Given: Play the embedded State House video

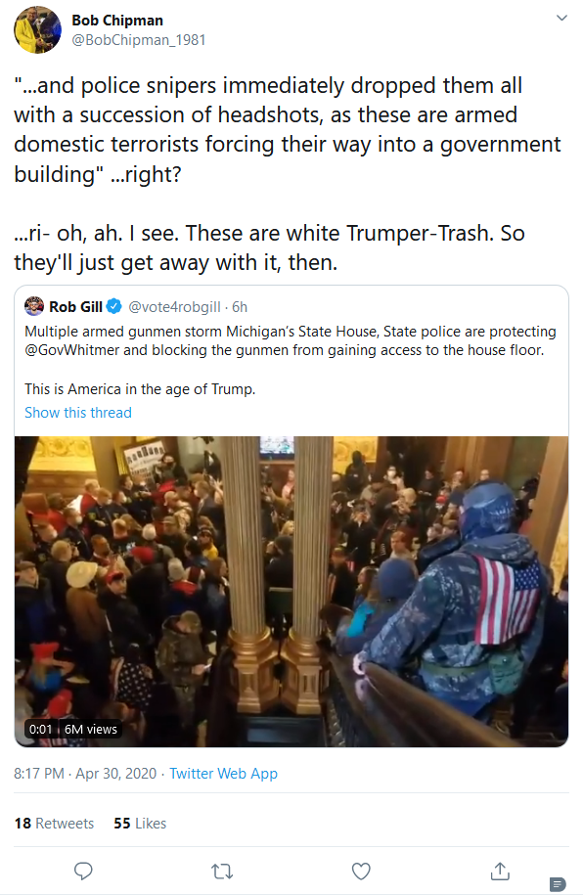Looking at the screenshot, I should [x=291, y=592].
